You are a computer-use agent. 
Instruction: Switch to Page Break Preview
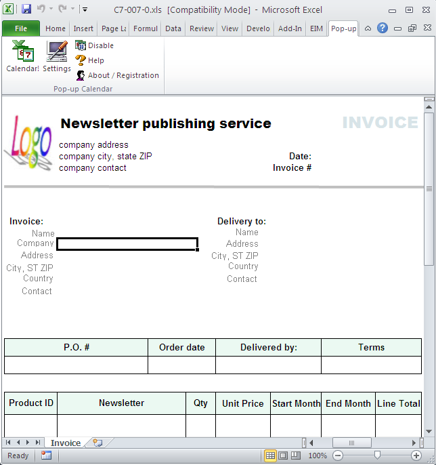click(x=296, y=456)
